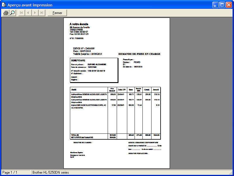Click the Page 1 / 1 status panel
This screenshot has width=234, height=176.
[x=16, y=172]
